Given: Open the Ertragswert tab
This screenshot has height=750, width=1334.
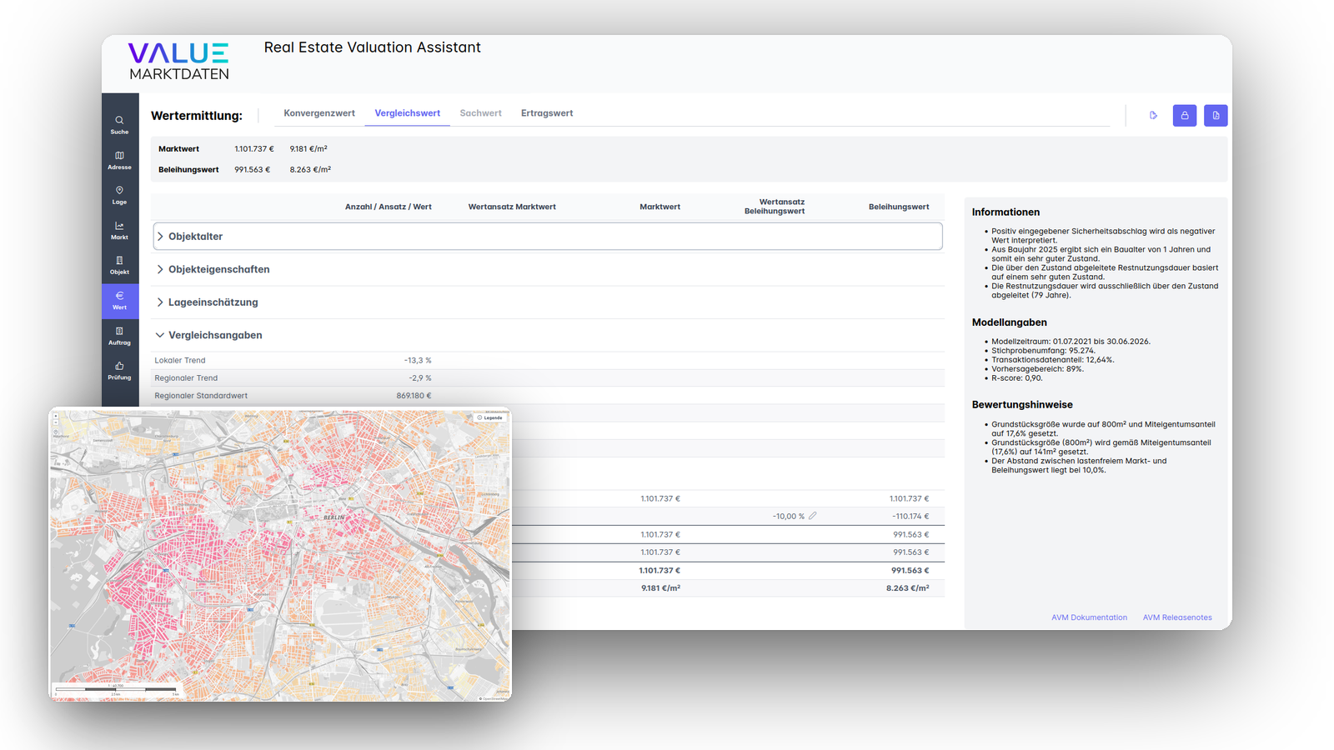Looking at the screenshot, I should [x=547, y=113].
